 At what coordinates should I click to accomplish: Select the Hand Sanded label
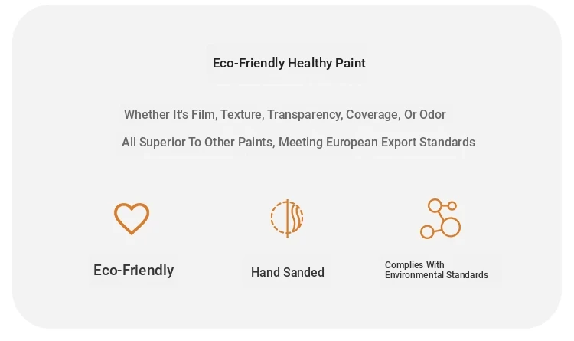[x=288, y=272]
